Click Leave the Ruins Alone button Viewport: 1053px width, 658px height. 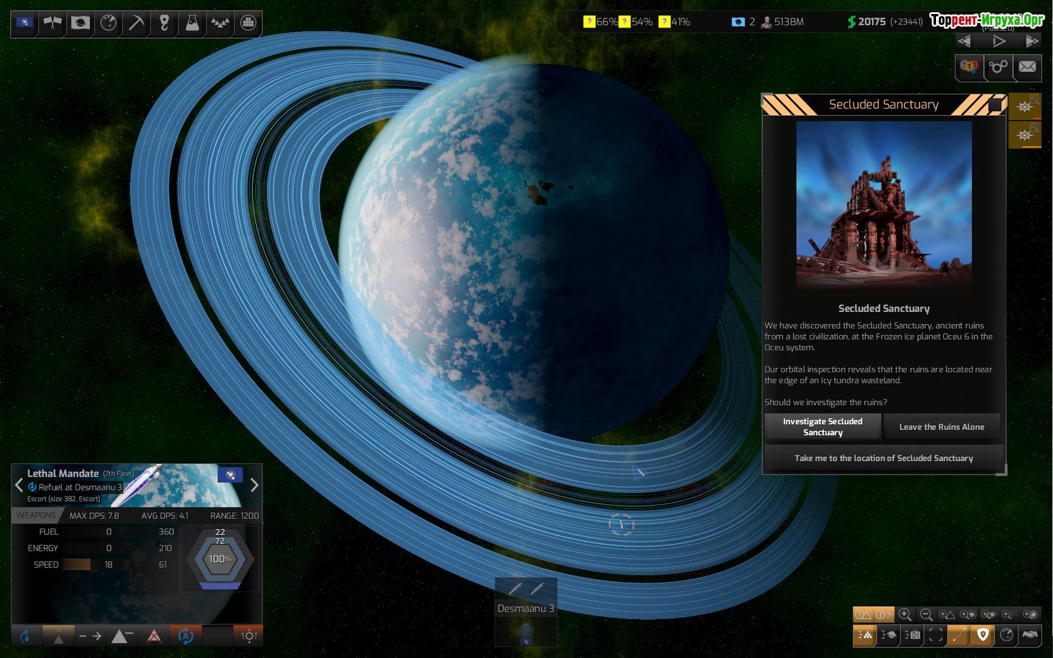pos(941,426)
